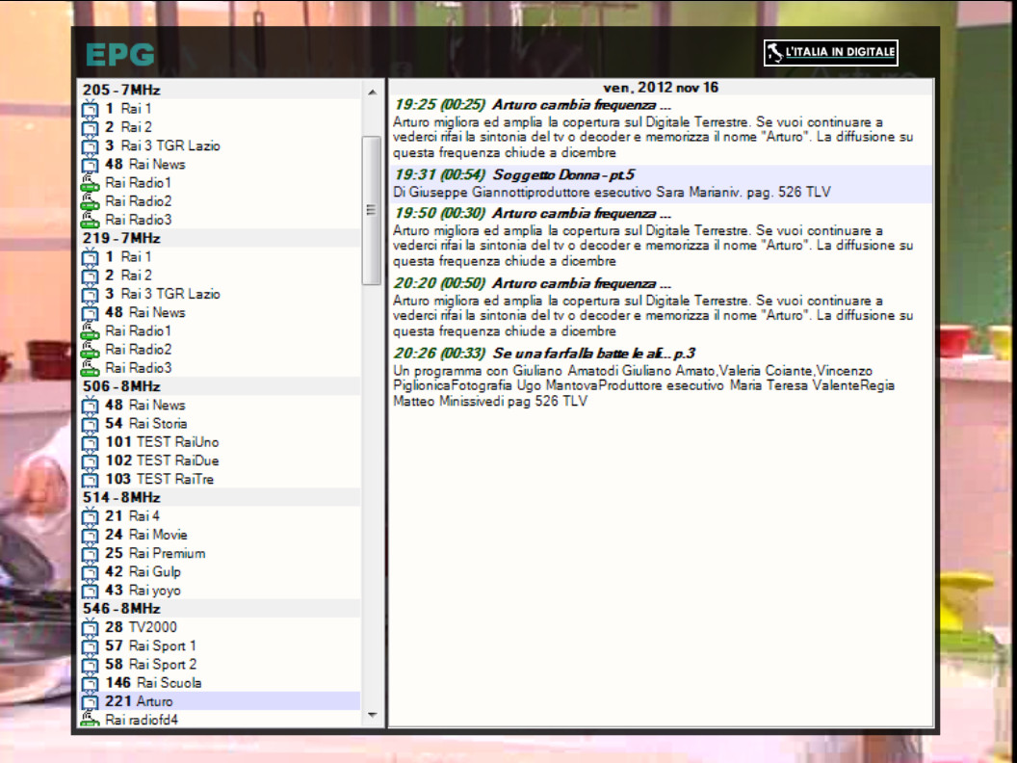Viewport: 1017px width, 763px height.
Task: Click the TV icon next to Rai Scuola
Action: [90, 683]
